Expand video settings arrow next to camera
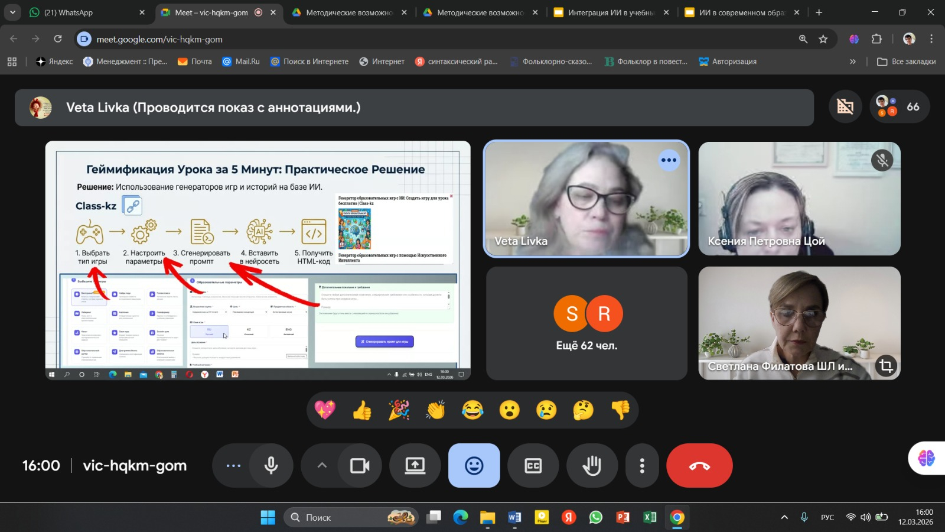Image resolution: width=945 pixels, height=532 pixels. tap(322, 466)
